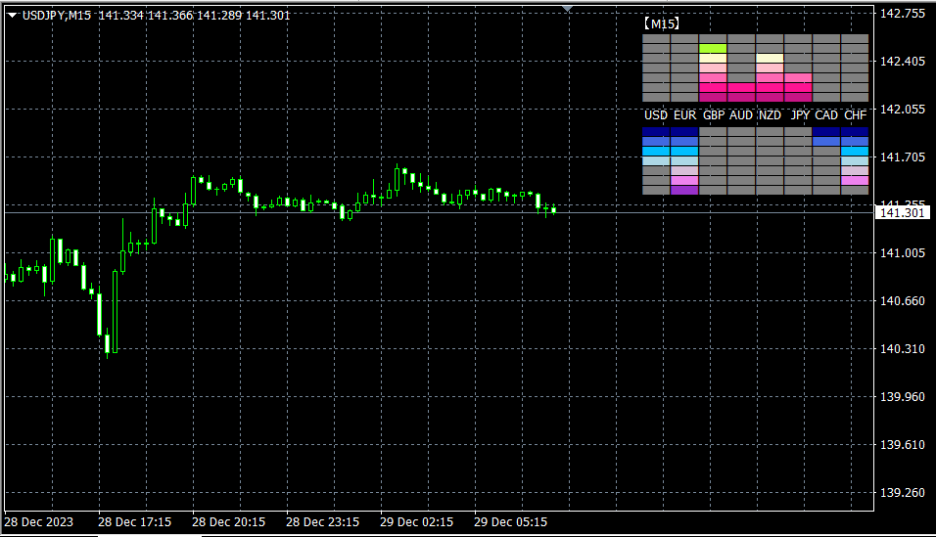Click the navy blue cell under CAD label
The width and height of the screenshot is (936, 537).
[826, 132]
